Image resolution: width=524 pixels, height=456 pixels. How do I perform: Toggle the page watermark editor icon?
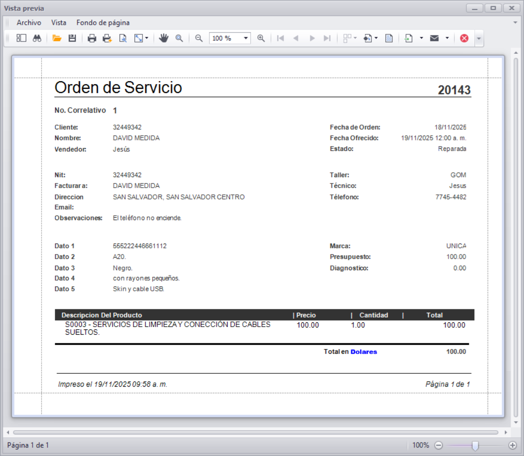click(x=389, y=38)
